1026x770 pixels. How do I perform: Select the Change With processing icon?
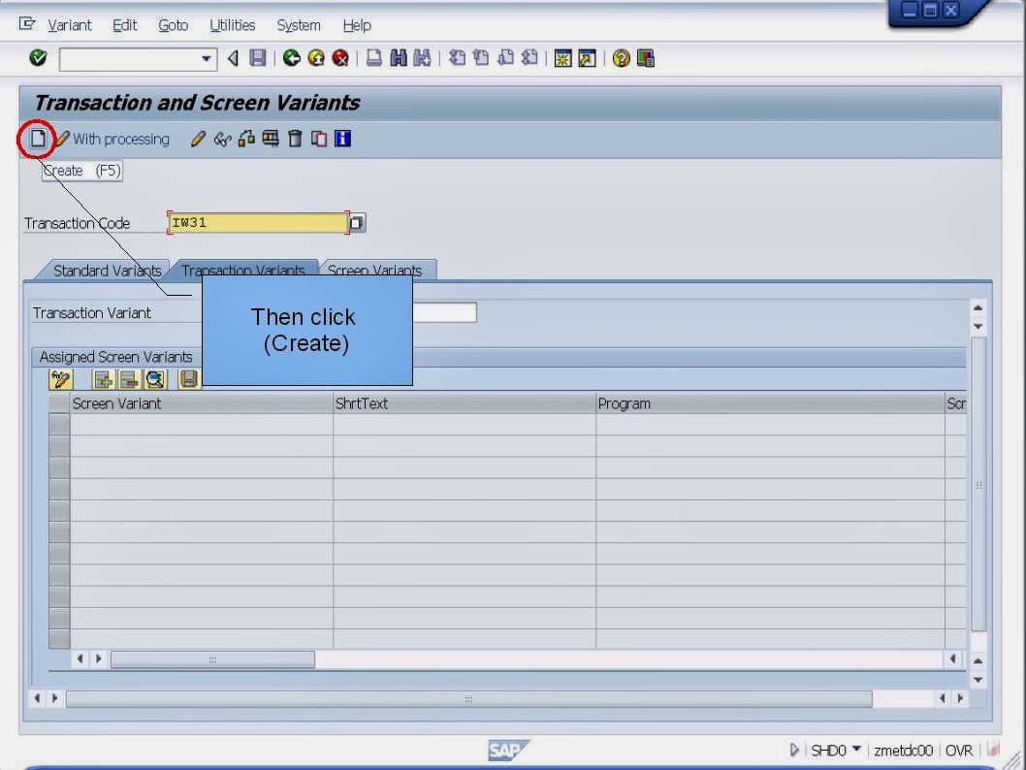pyautogui.click(x=60, y=139)
